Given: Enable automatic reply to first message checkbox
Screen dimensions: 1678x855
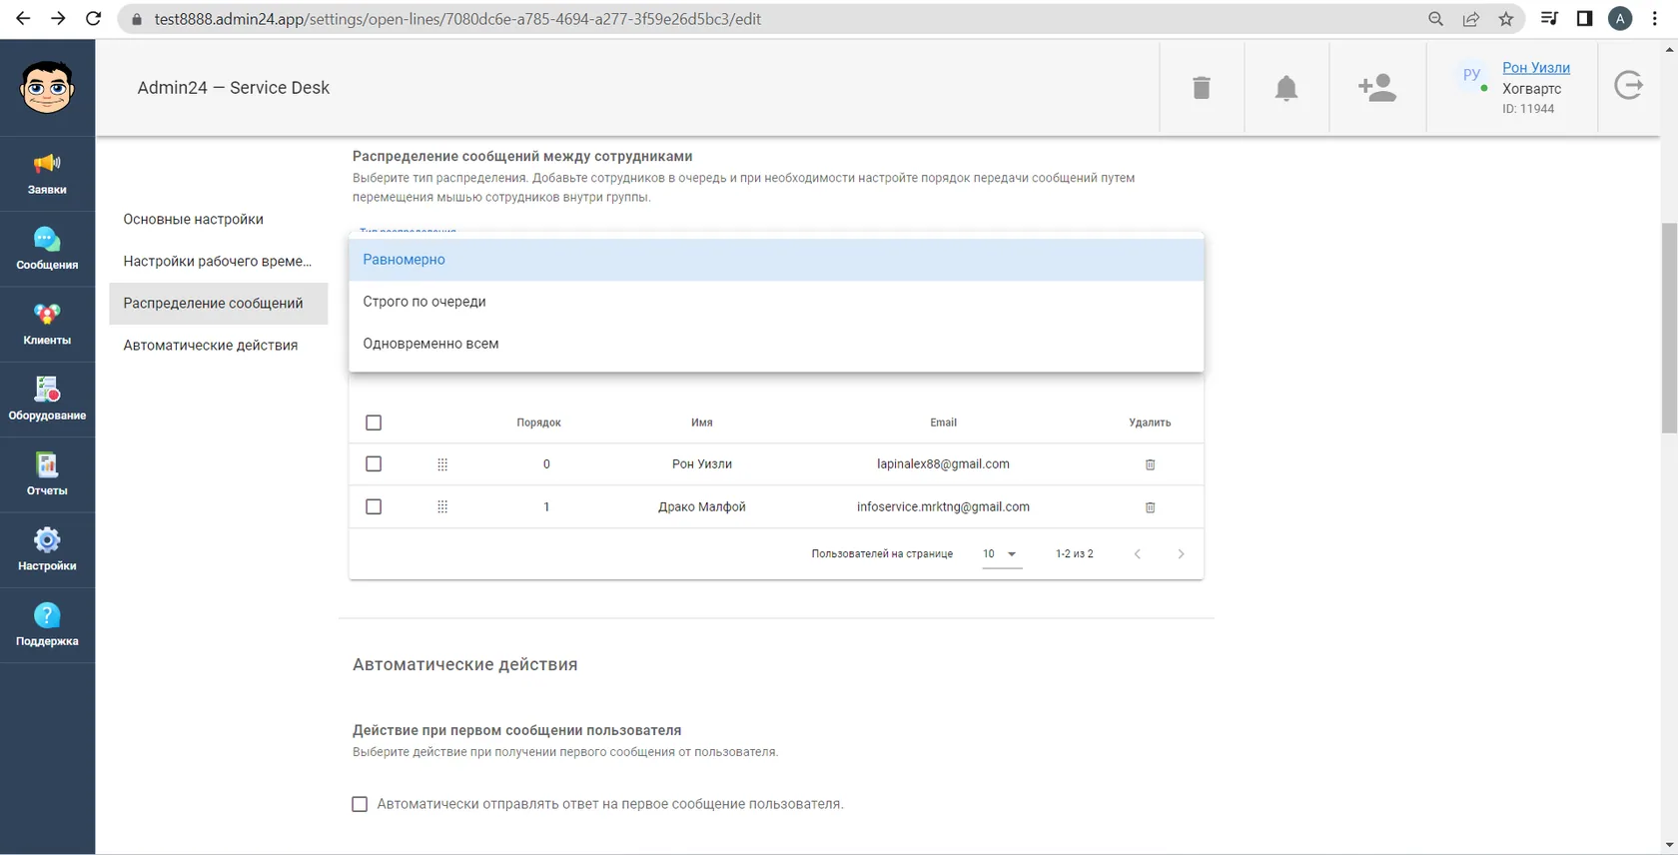Looking at the screenshot, I should pyautogui.click(x=360, y=804).
